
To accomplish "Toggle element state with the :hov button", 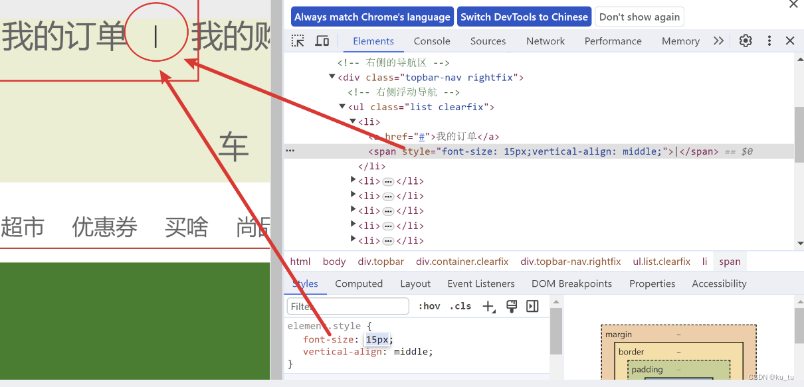I will (429, 306).
